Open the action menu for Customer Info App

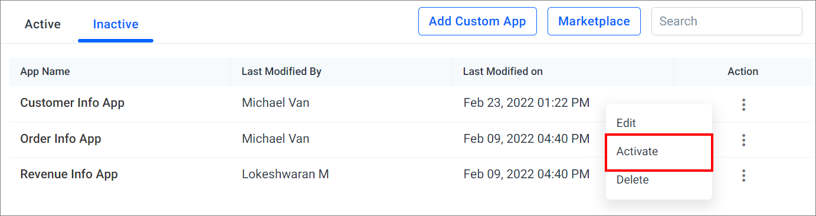(743, 104)
